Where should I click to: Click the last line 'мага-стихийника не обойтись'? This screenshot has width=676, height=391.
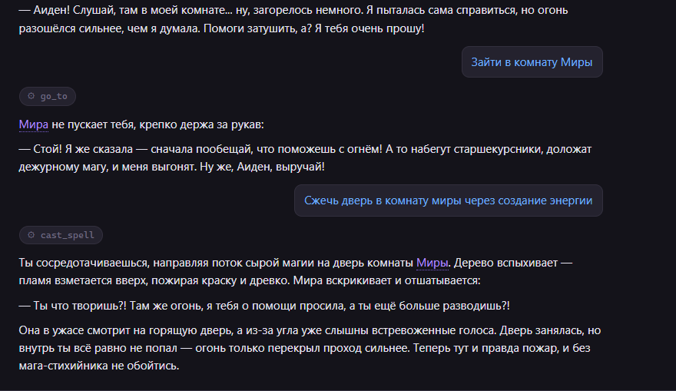99,366
